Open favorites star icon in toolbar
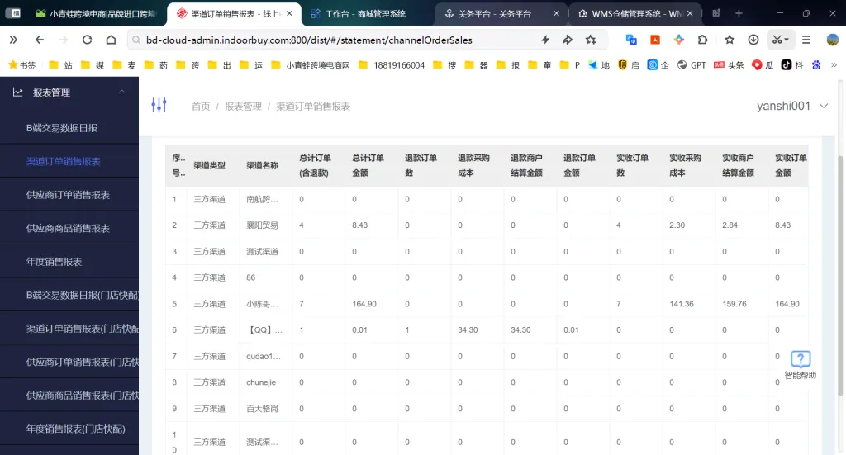This screenshot has height=455, width=846. click(730, 40)
